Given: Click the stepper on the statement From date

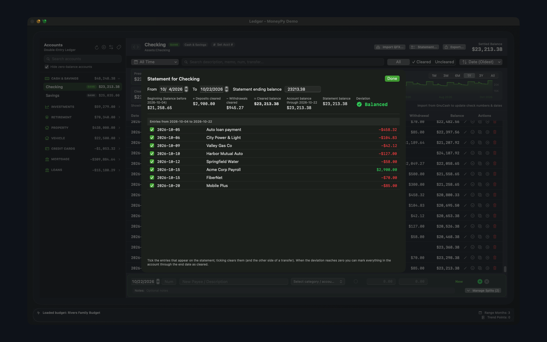Looking at the screenshot, I should click(186, 89).
